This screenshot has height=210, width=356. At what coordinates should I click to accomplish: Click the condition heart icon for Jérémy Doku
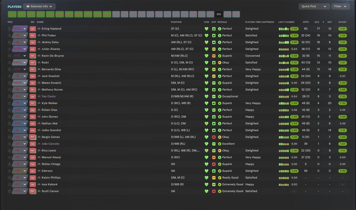pos(206,42)
